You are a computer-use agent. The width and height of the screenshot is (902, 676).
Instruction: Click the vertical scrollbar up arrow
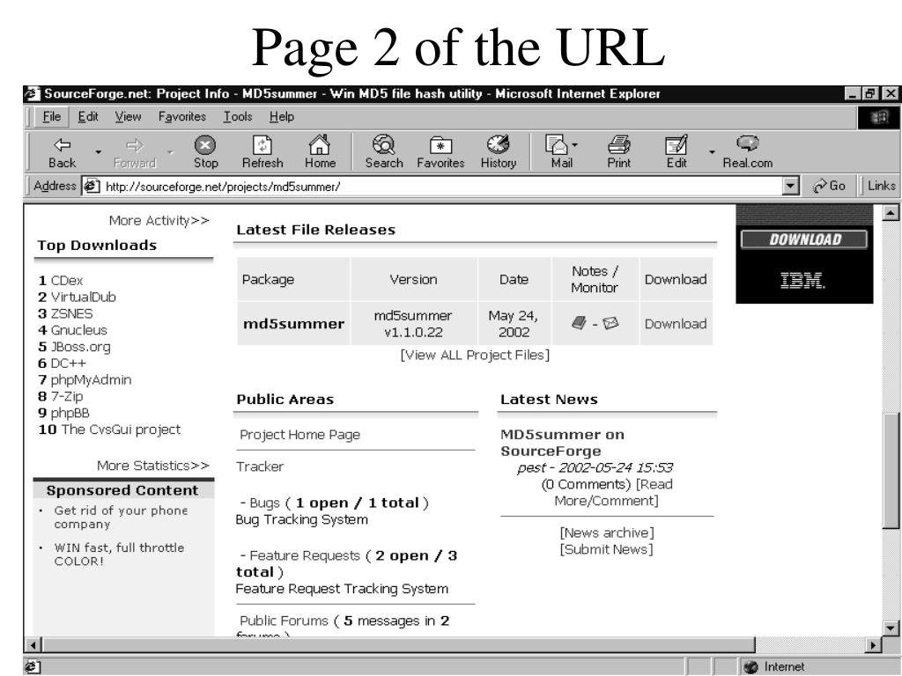click(890, 213)
